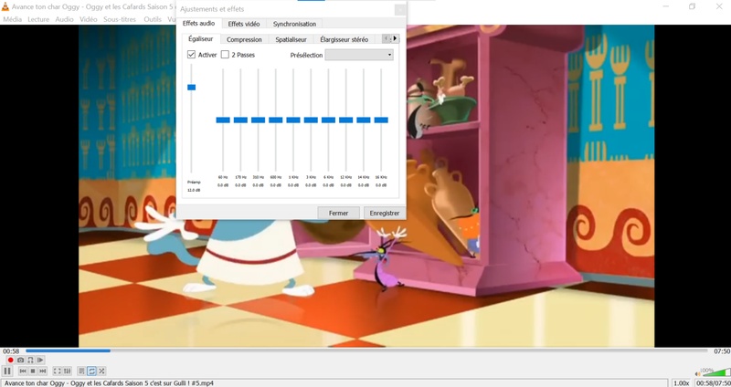Open the Vidéo menu
This screenshot has height=387, width=731.
(x=88, y=19)
